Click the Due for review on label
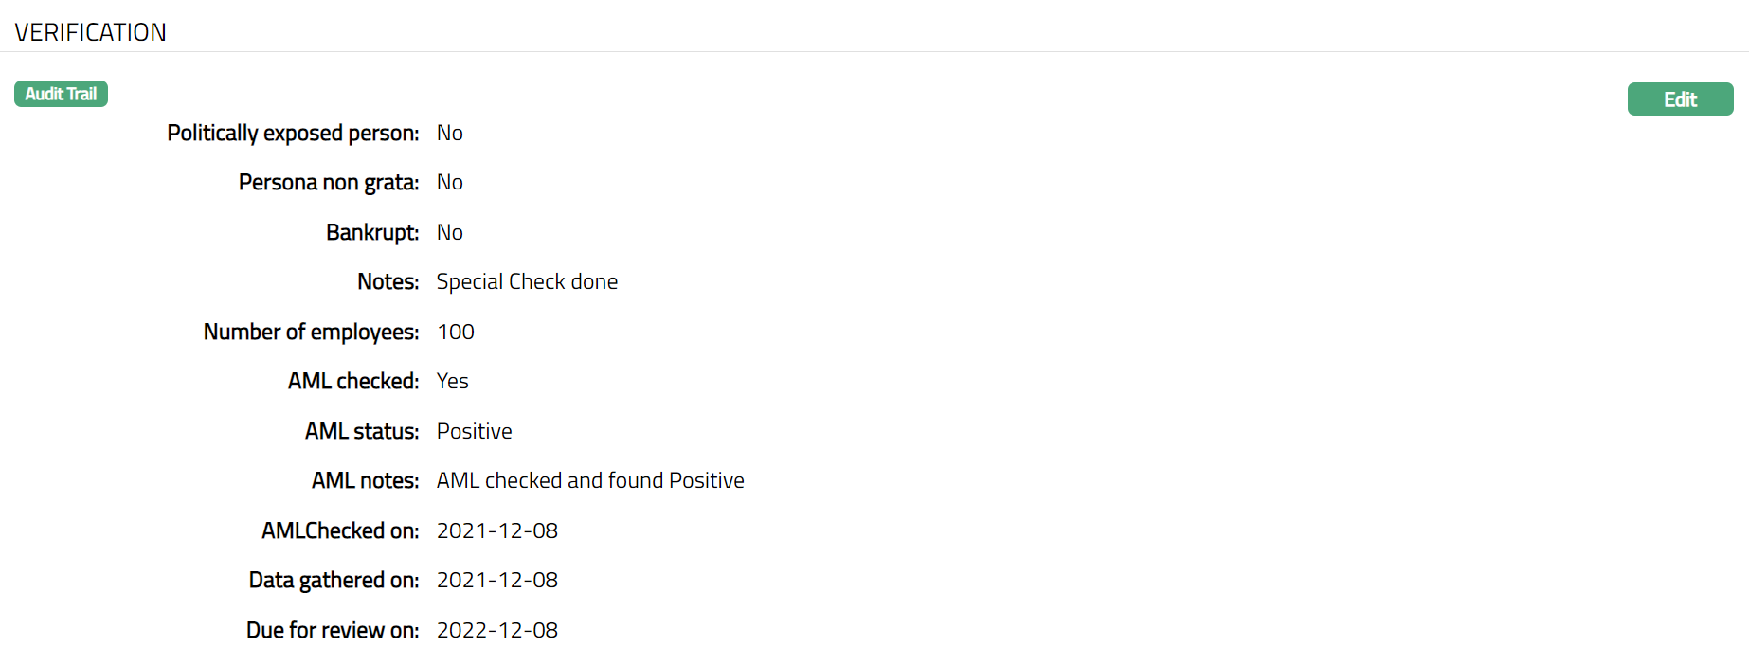Screen dimensions: 1749x665 point(333,630)
